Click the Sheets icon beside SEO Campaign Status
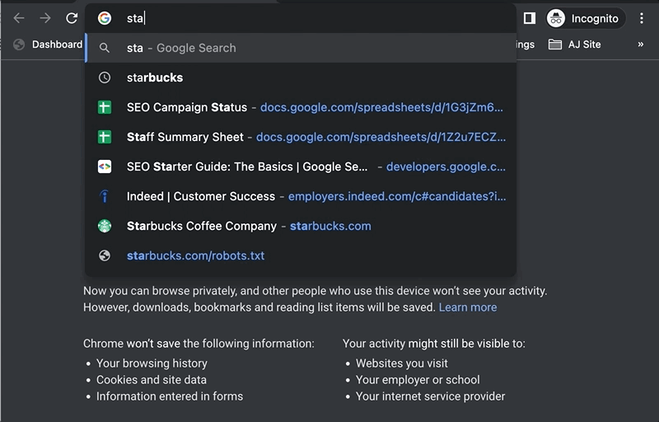659x422 pixels. (105, 107)
